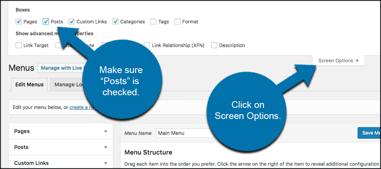Check the Format checkbox
This screenshot has height=169, width=381.
[x=177, y=21]
